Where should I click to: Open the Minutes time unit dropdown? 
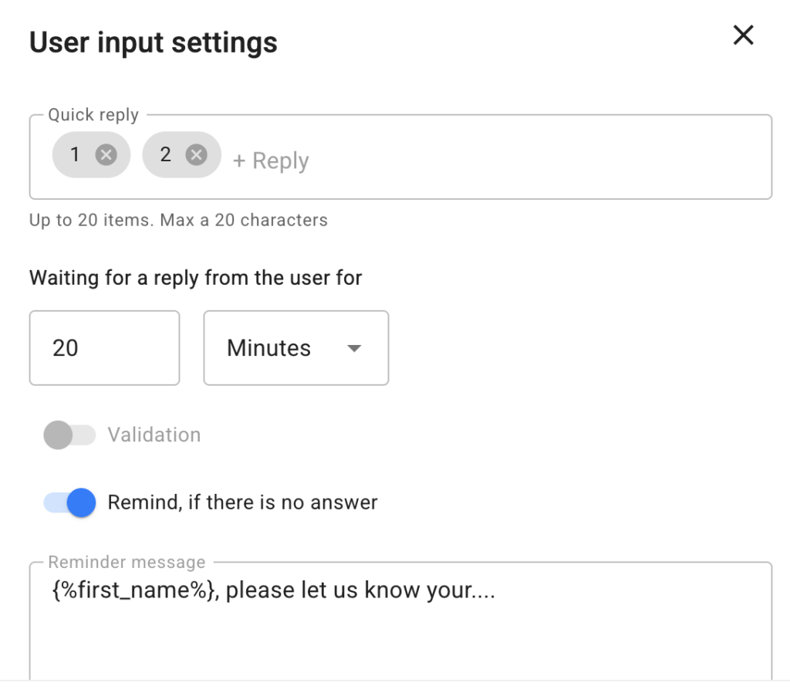[295, 348]
